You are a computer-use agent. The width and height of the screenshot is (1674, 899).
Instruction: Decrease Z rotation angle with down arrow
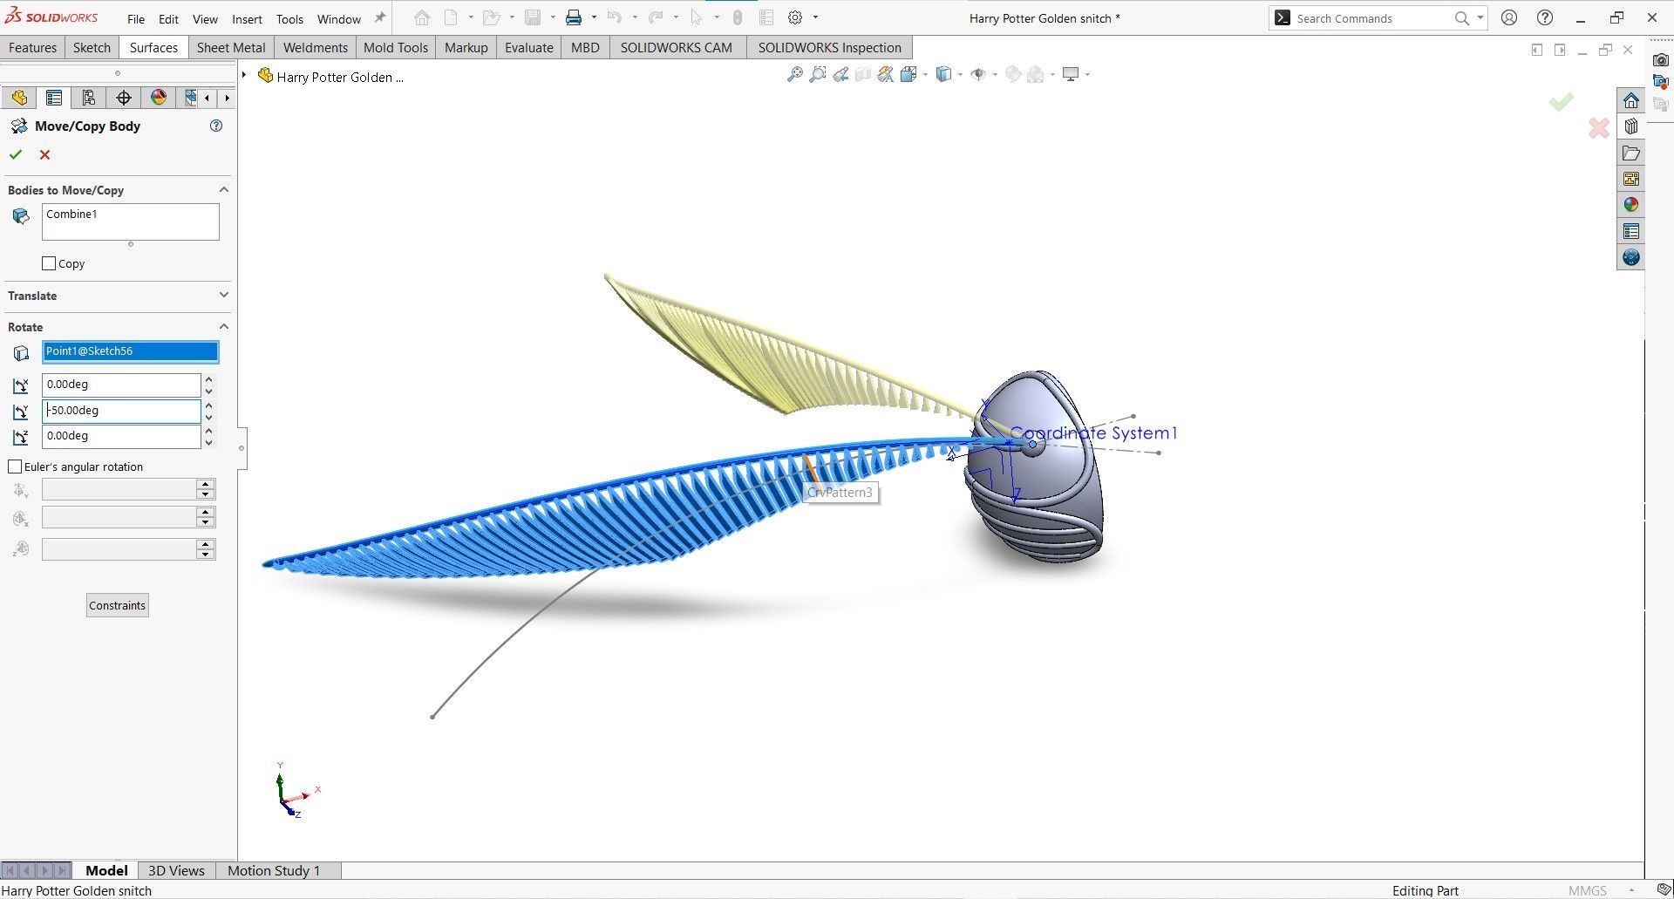(x=208, y=443)
